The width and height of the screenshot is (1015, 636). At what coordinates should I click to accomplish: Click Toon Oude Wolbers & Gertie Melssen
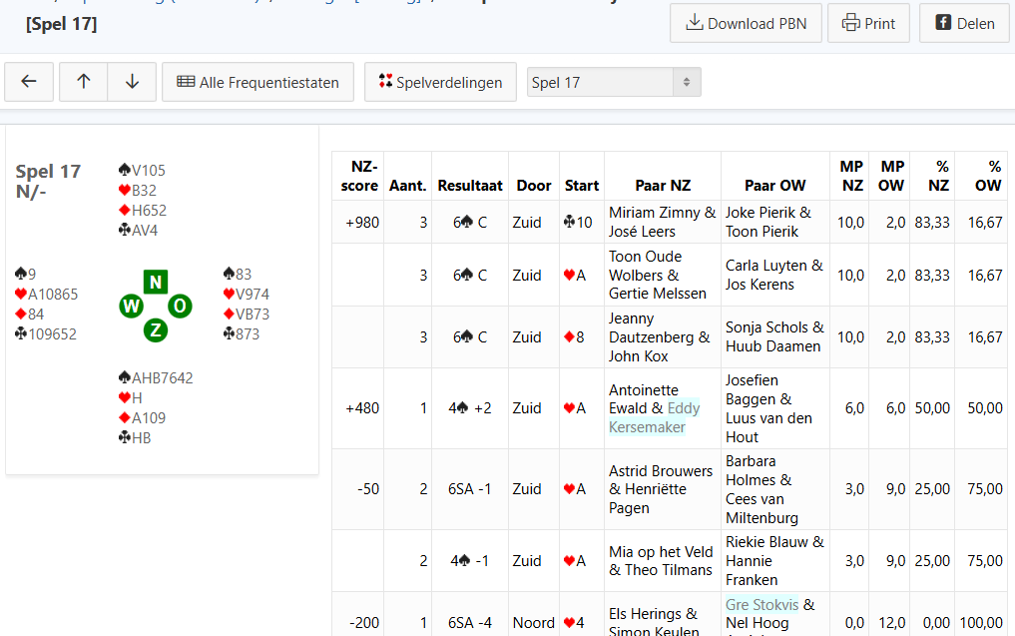[663, 275]
